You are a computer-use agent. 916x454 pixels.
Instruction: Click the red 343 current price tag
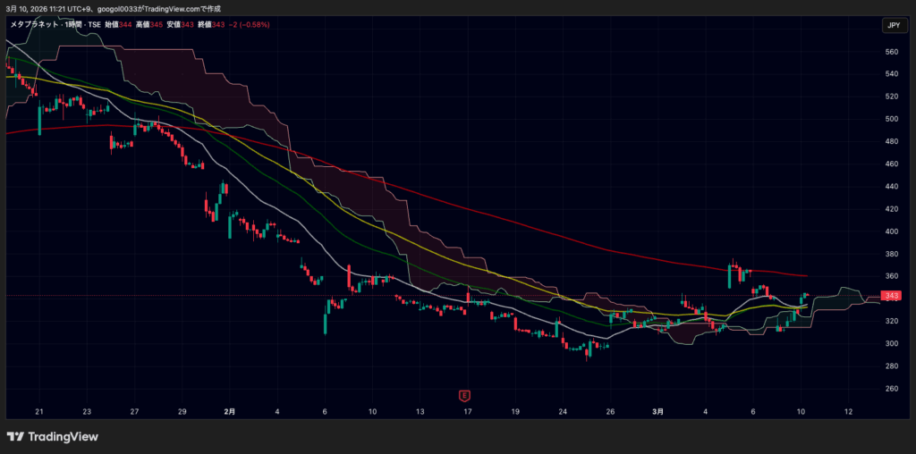(x=891, y=296)
